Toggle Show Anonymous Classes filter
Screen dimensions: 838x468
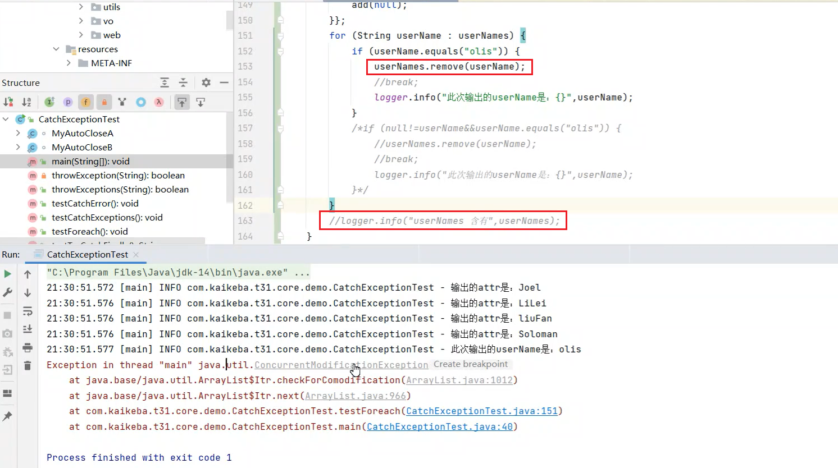click(x=141, y=102)
